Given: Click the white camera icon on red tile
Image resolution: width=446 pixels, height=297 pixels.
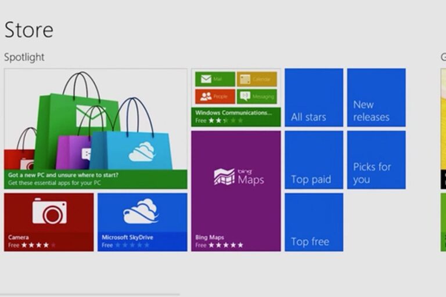Looking at the screenshot, I should pos(49,211).
